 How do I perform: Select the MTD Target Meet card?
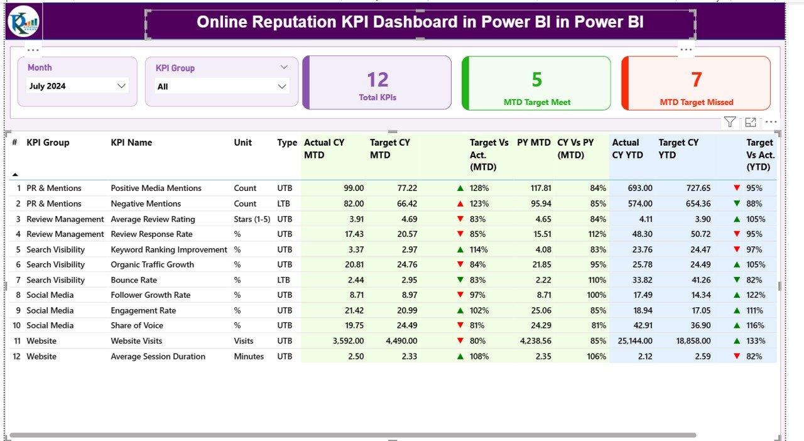pos(536,83)
